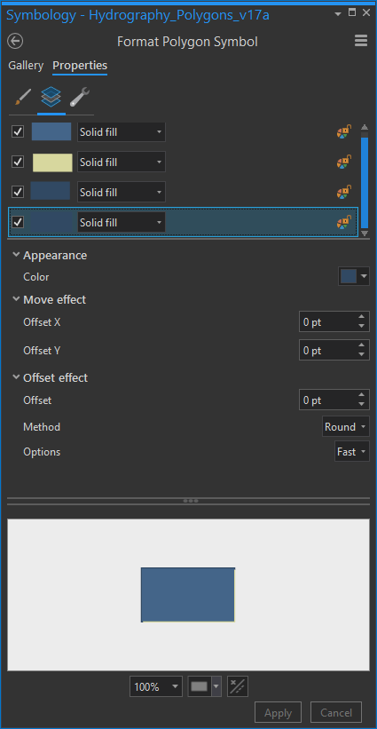The width and height of the screenshot is (377, 729).
Task: Click the Cancel button
Action: pyautogui.click(x=335, y=713)
